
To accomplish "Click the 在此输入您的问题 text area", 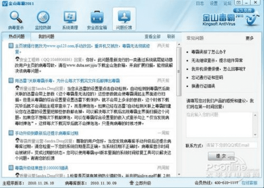I will [219, 125].
